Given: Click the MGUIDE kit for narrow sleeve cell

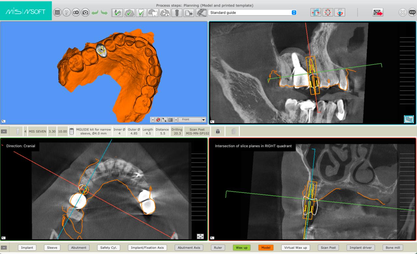Looking at the screenshot, I should point(93,132).
